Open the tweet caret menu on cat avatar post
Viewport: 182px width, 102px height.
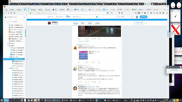(120, 67)
